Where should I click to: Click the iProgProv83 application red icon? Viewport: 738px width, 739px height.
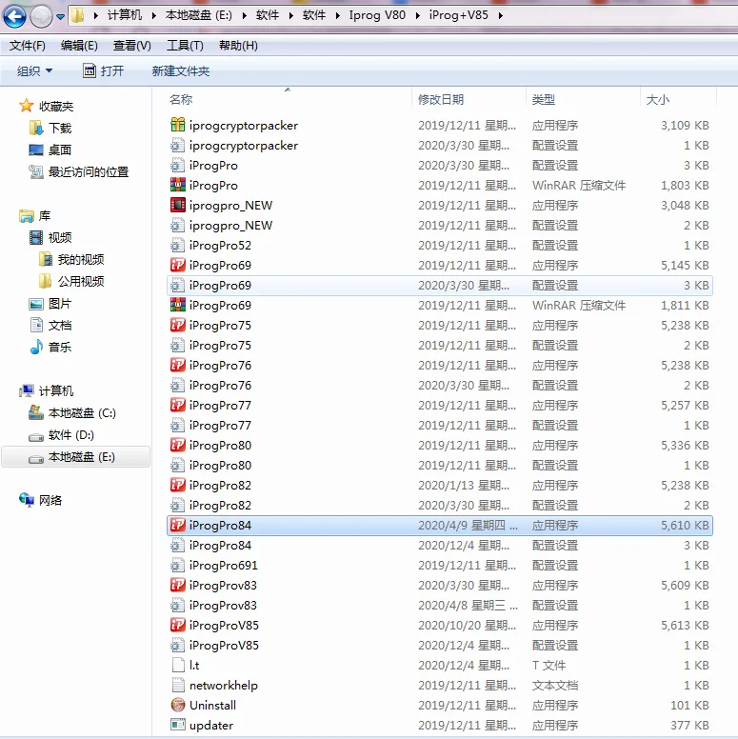point(178,585)
